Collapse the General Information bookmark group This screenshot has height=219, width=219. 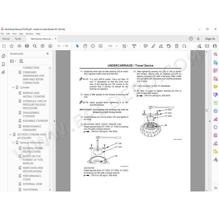coord(13,143)
